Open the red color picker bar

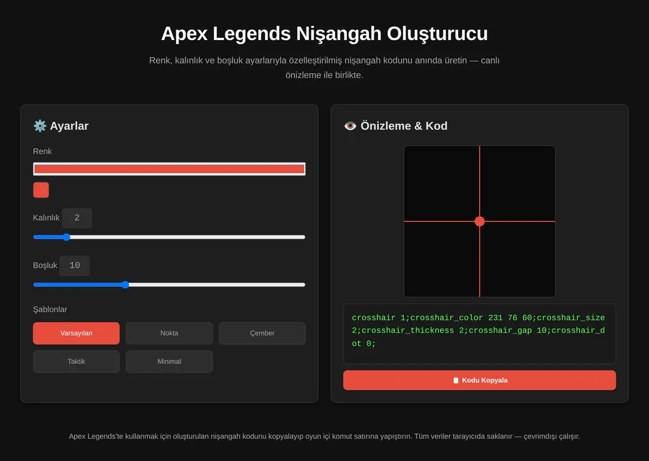point(169,169)
